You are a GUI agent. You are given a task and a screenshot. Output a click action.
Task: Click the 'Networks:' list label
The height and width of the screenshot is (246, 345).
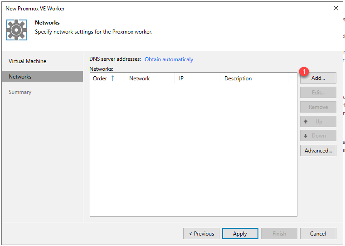101,69
